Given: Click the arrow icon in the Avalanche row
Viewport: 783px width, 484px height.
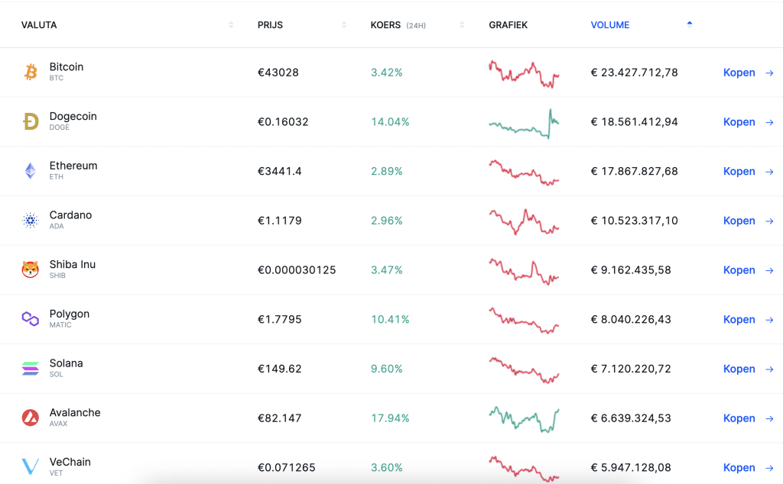Looking at the screenshot, I should [x=769, y=418].
